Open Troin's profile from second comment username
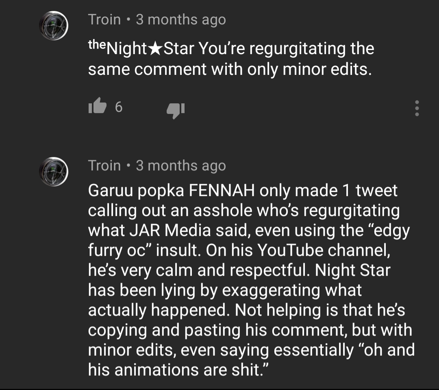The image size is (439, 390). pos(104,166)
